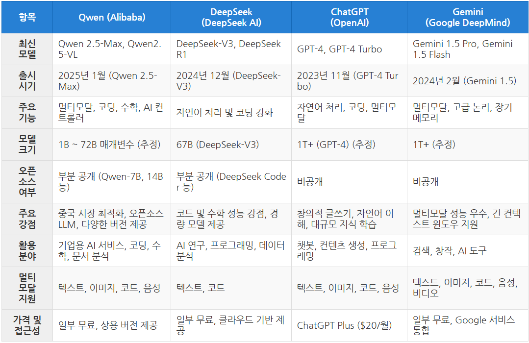Click the '항목' header cell

tap(27, 17)
